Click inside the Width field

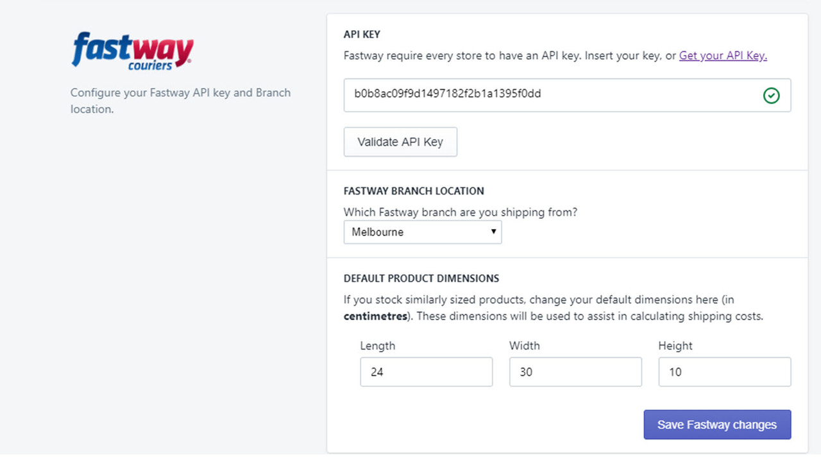(575, 372)
